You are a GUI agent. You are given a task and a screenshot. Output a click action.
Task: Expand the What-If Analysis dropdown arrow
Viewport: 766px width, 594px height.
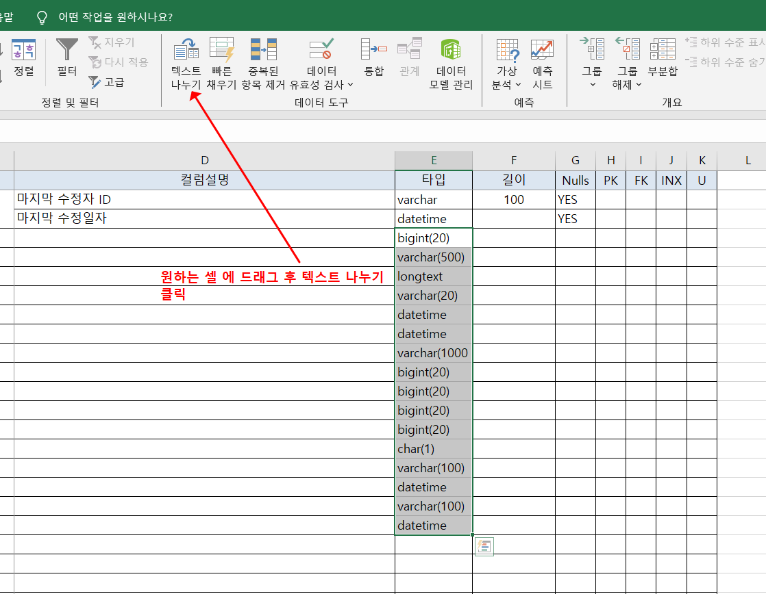pos(519,85)
